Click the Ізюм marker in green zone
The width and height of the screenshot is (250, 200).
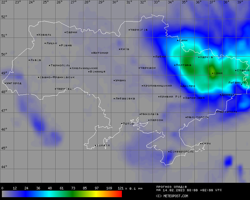[x=213, y=73]
